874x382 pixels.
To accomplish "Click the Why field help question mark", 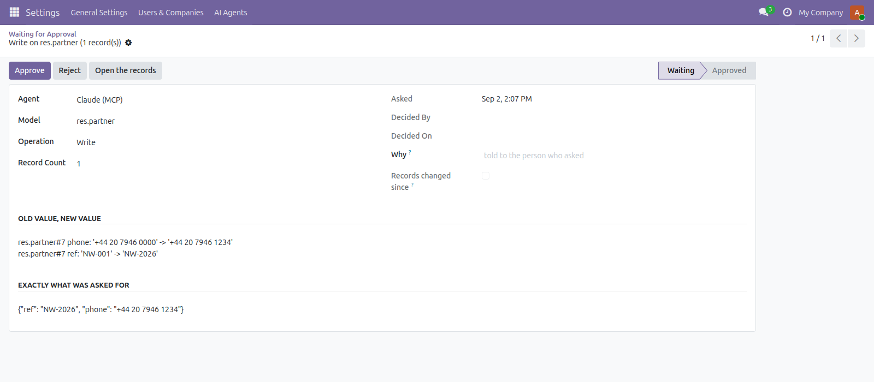I will pos(410,152).
